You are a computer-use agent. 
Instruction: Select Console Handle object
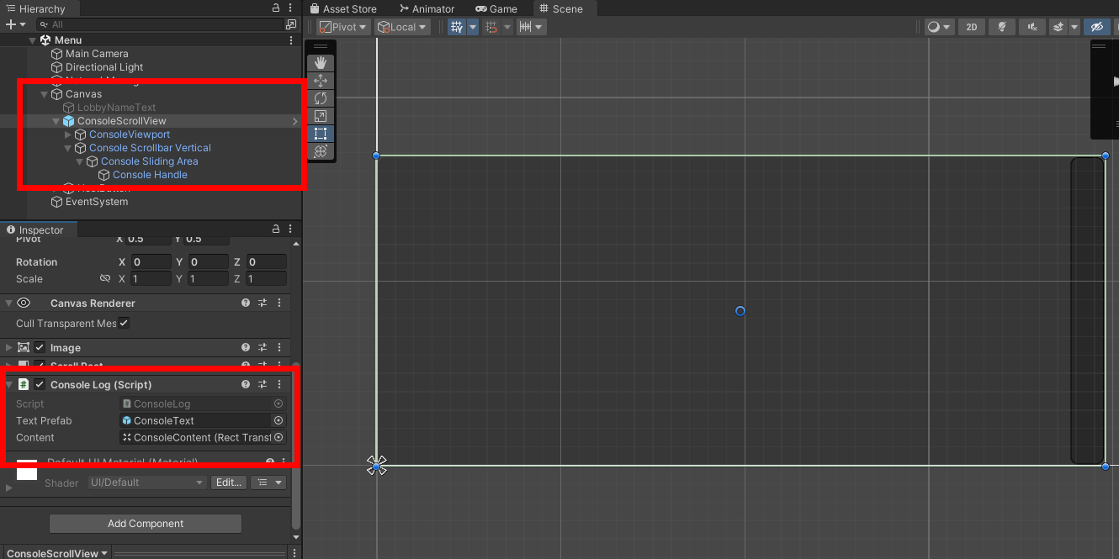(x=150, y=175)
